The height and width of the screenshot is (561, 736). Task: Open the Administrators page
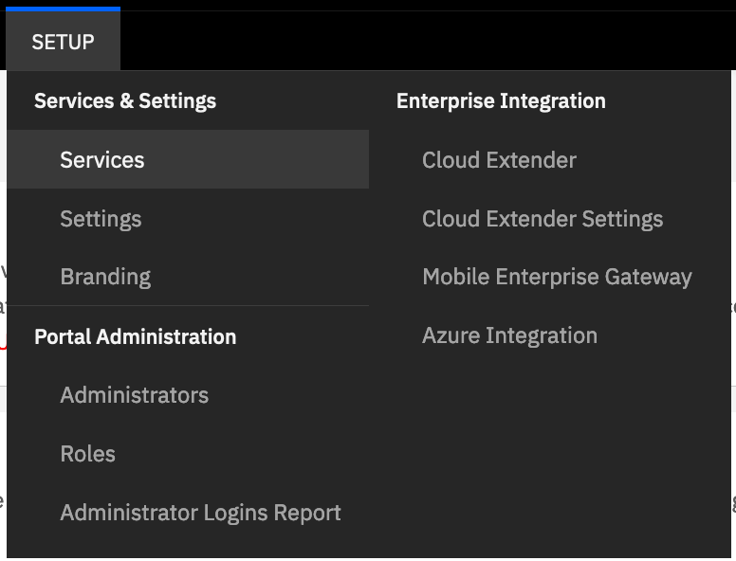pyautogui.click(x=135, y=395)
